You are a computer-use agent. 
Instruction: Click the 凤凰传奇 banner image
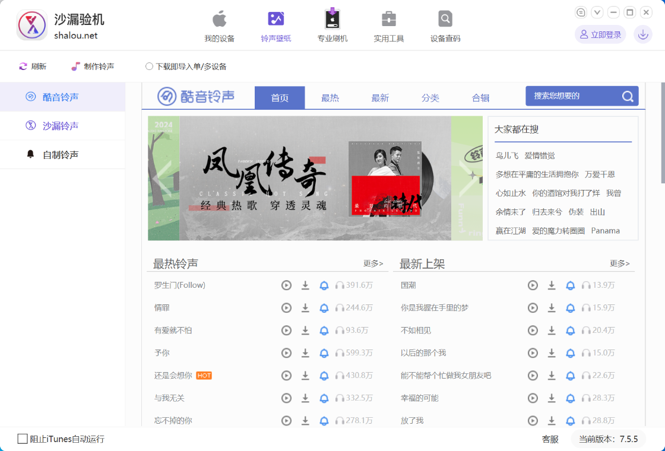point(315,179)
